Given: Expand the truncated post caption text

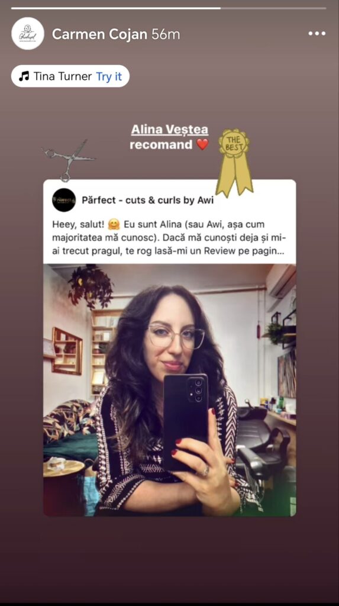Looking at the screenshot, I should point(168,238).
